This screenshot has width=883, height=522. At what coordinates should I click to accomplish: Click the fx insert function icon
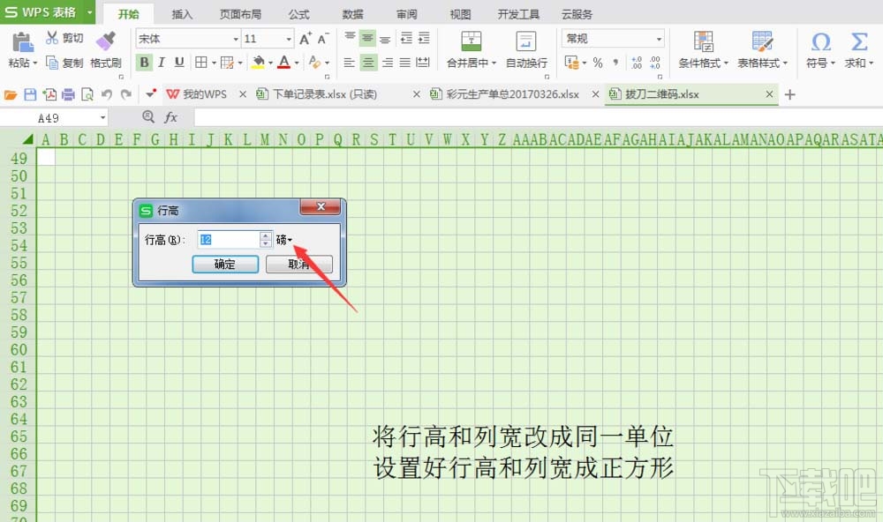(x=169, y=117)
